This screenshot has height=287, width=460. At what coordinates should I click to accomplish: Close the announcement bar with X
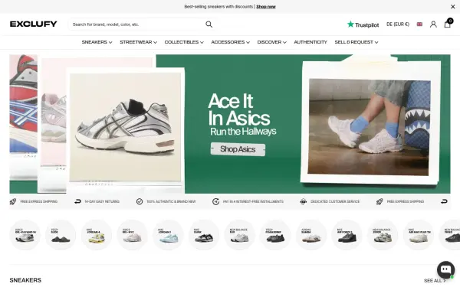point(452,6)
